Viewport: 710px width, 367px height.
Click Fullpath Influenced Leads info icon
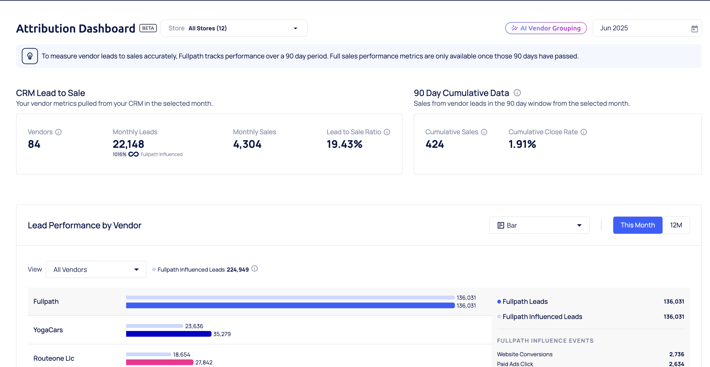point(254,269)
